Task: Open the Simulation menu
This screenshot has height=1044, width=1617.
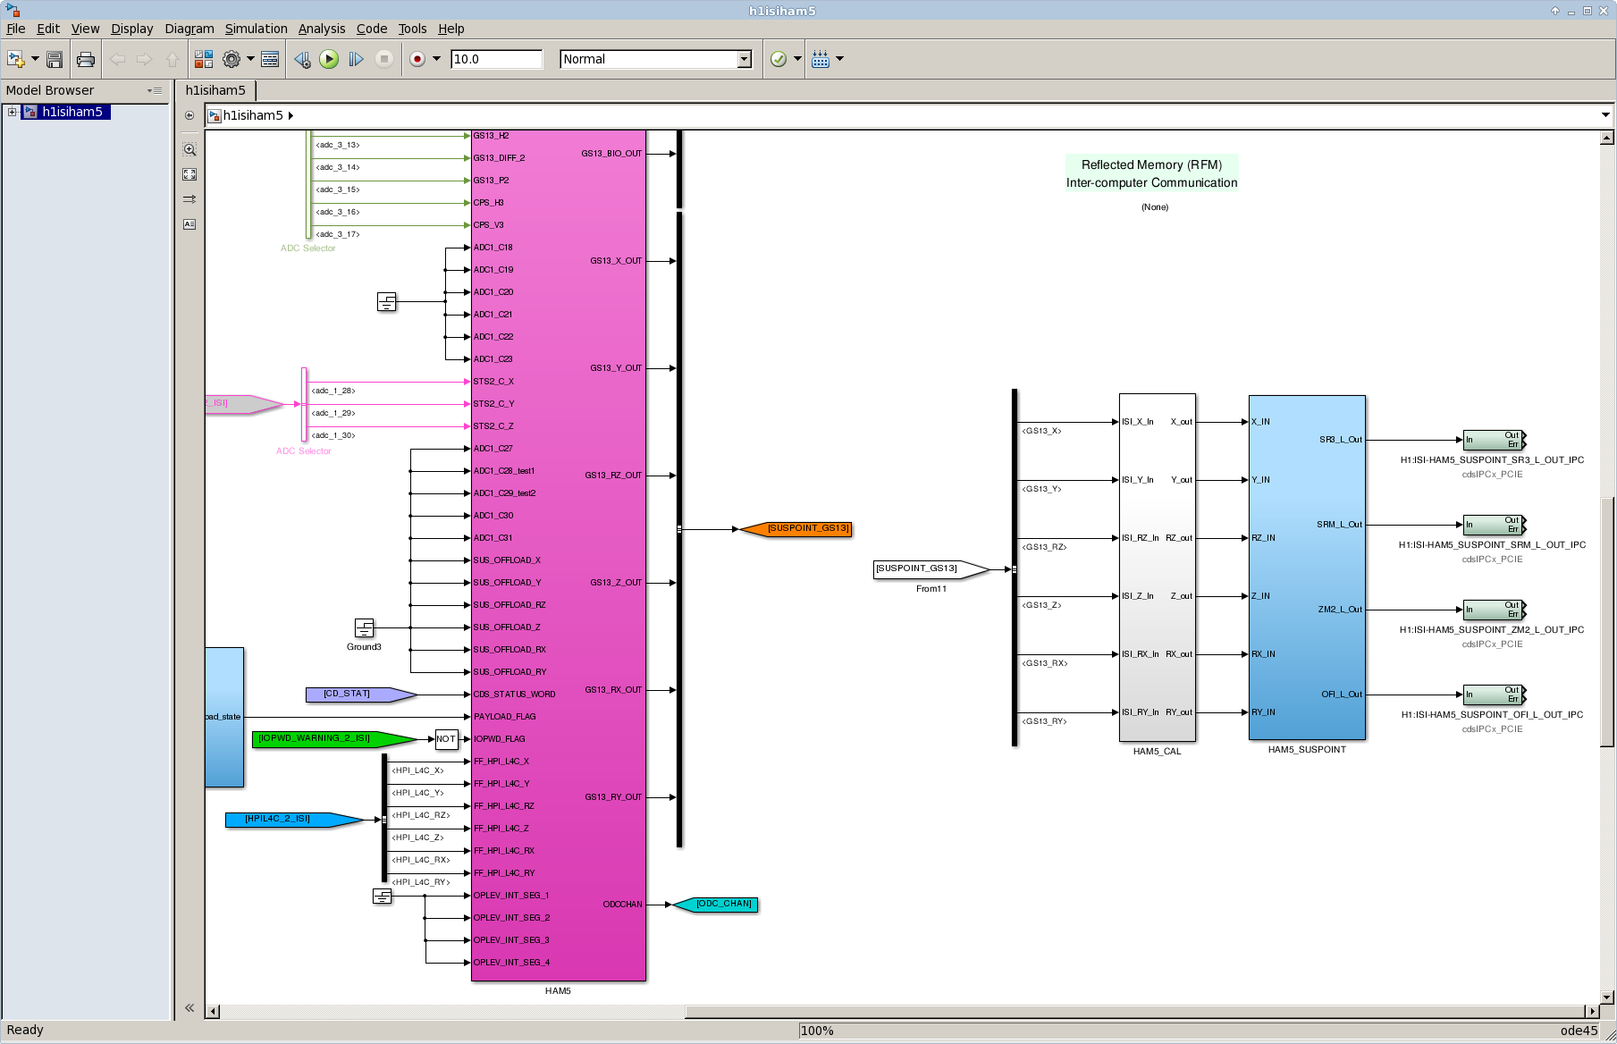Action: [256, 29]
